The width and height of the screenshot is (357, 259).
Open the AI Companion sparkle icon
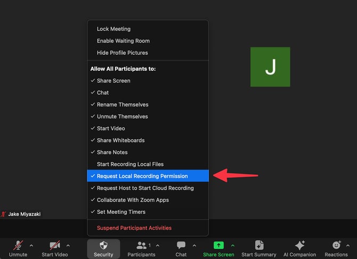coord(299,245)
